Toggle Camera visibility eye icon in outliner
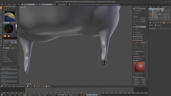Screen dimensions: 171x96 [165, 14]
